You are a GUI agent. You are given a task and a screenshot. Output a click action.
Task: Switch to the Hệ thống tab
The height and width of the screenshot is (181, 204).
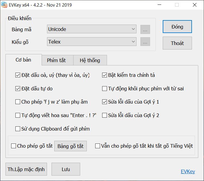tap(90, 60)
